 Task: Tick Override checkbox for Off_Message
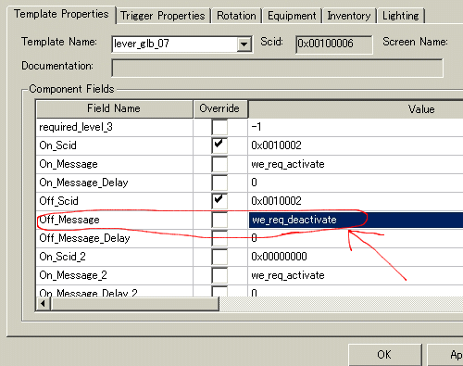pos(219,220)
